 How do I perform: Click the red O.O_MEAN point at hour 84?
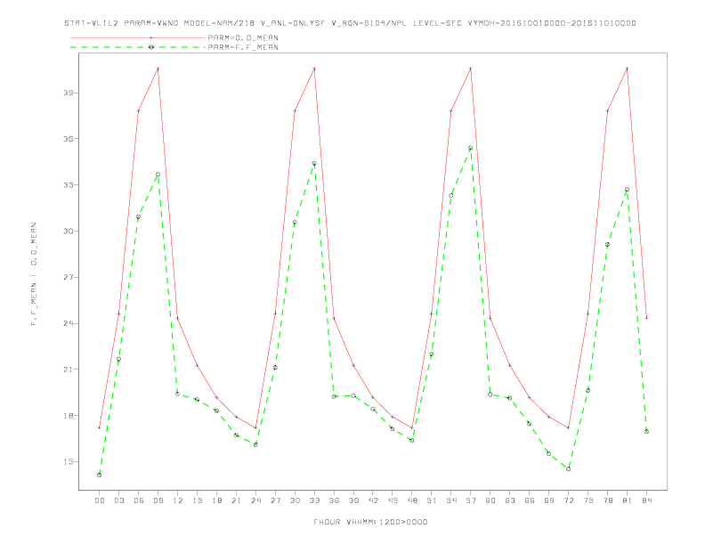tap(646, 318)
